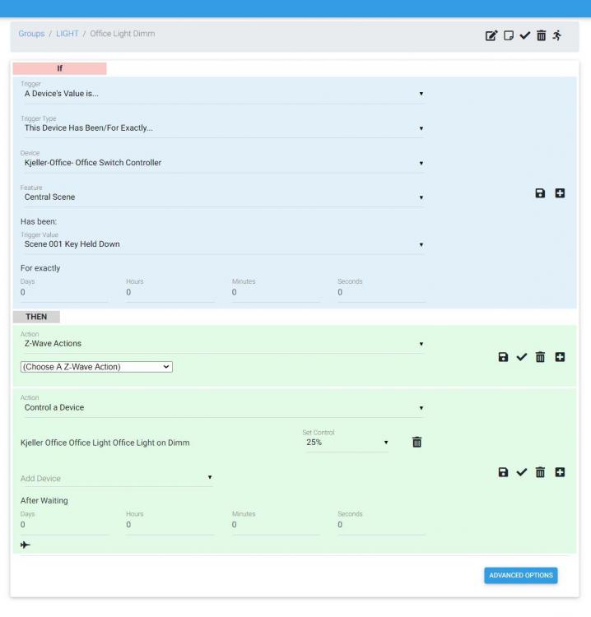
Task: Save the If trigger with the floppy disk icon
Action: click(x=540, y=193)
